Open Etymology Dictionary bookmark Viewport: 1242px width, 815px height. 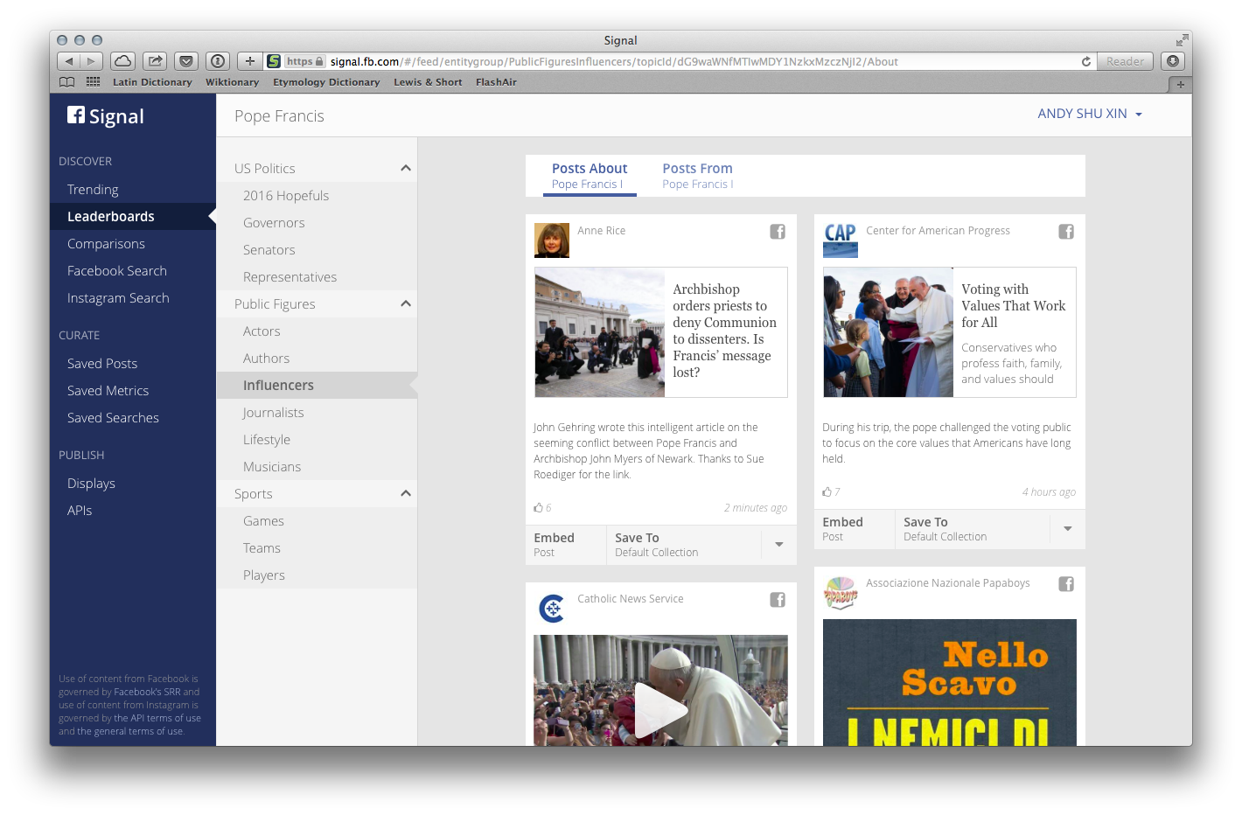[326, 82]
